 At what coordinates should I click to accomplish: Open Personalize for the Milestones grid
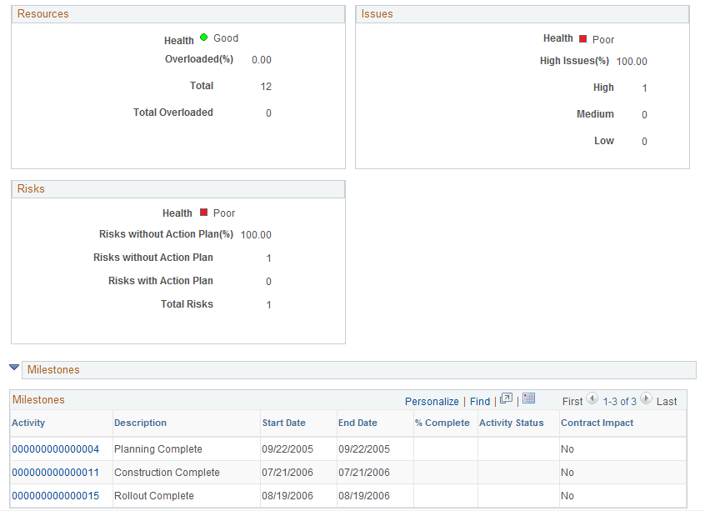pos(432,401)
